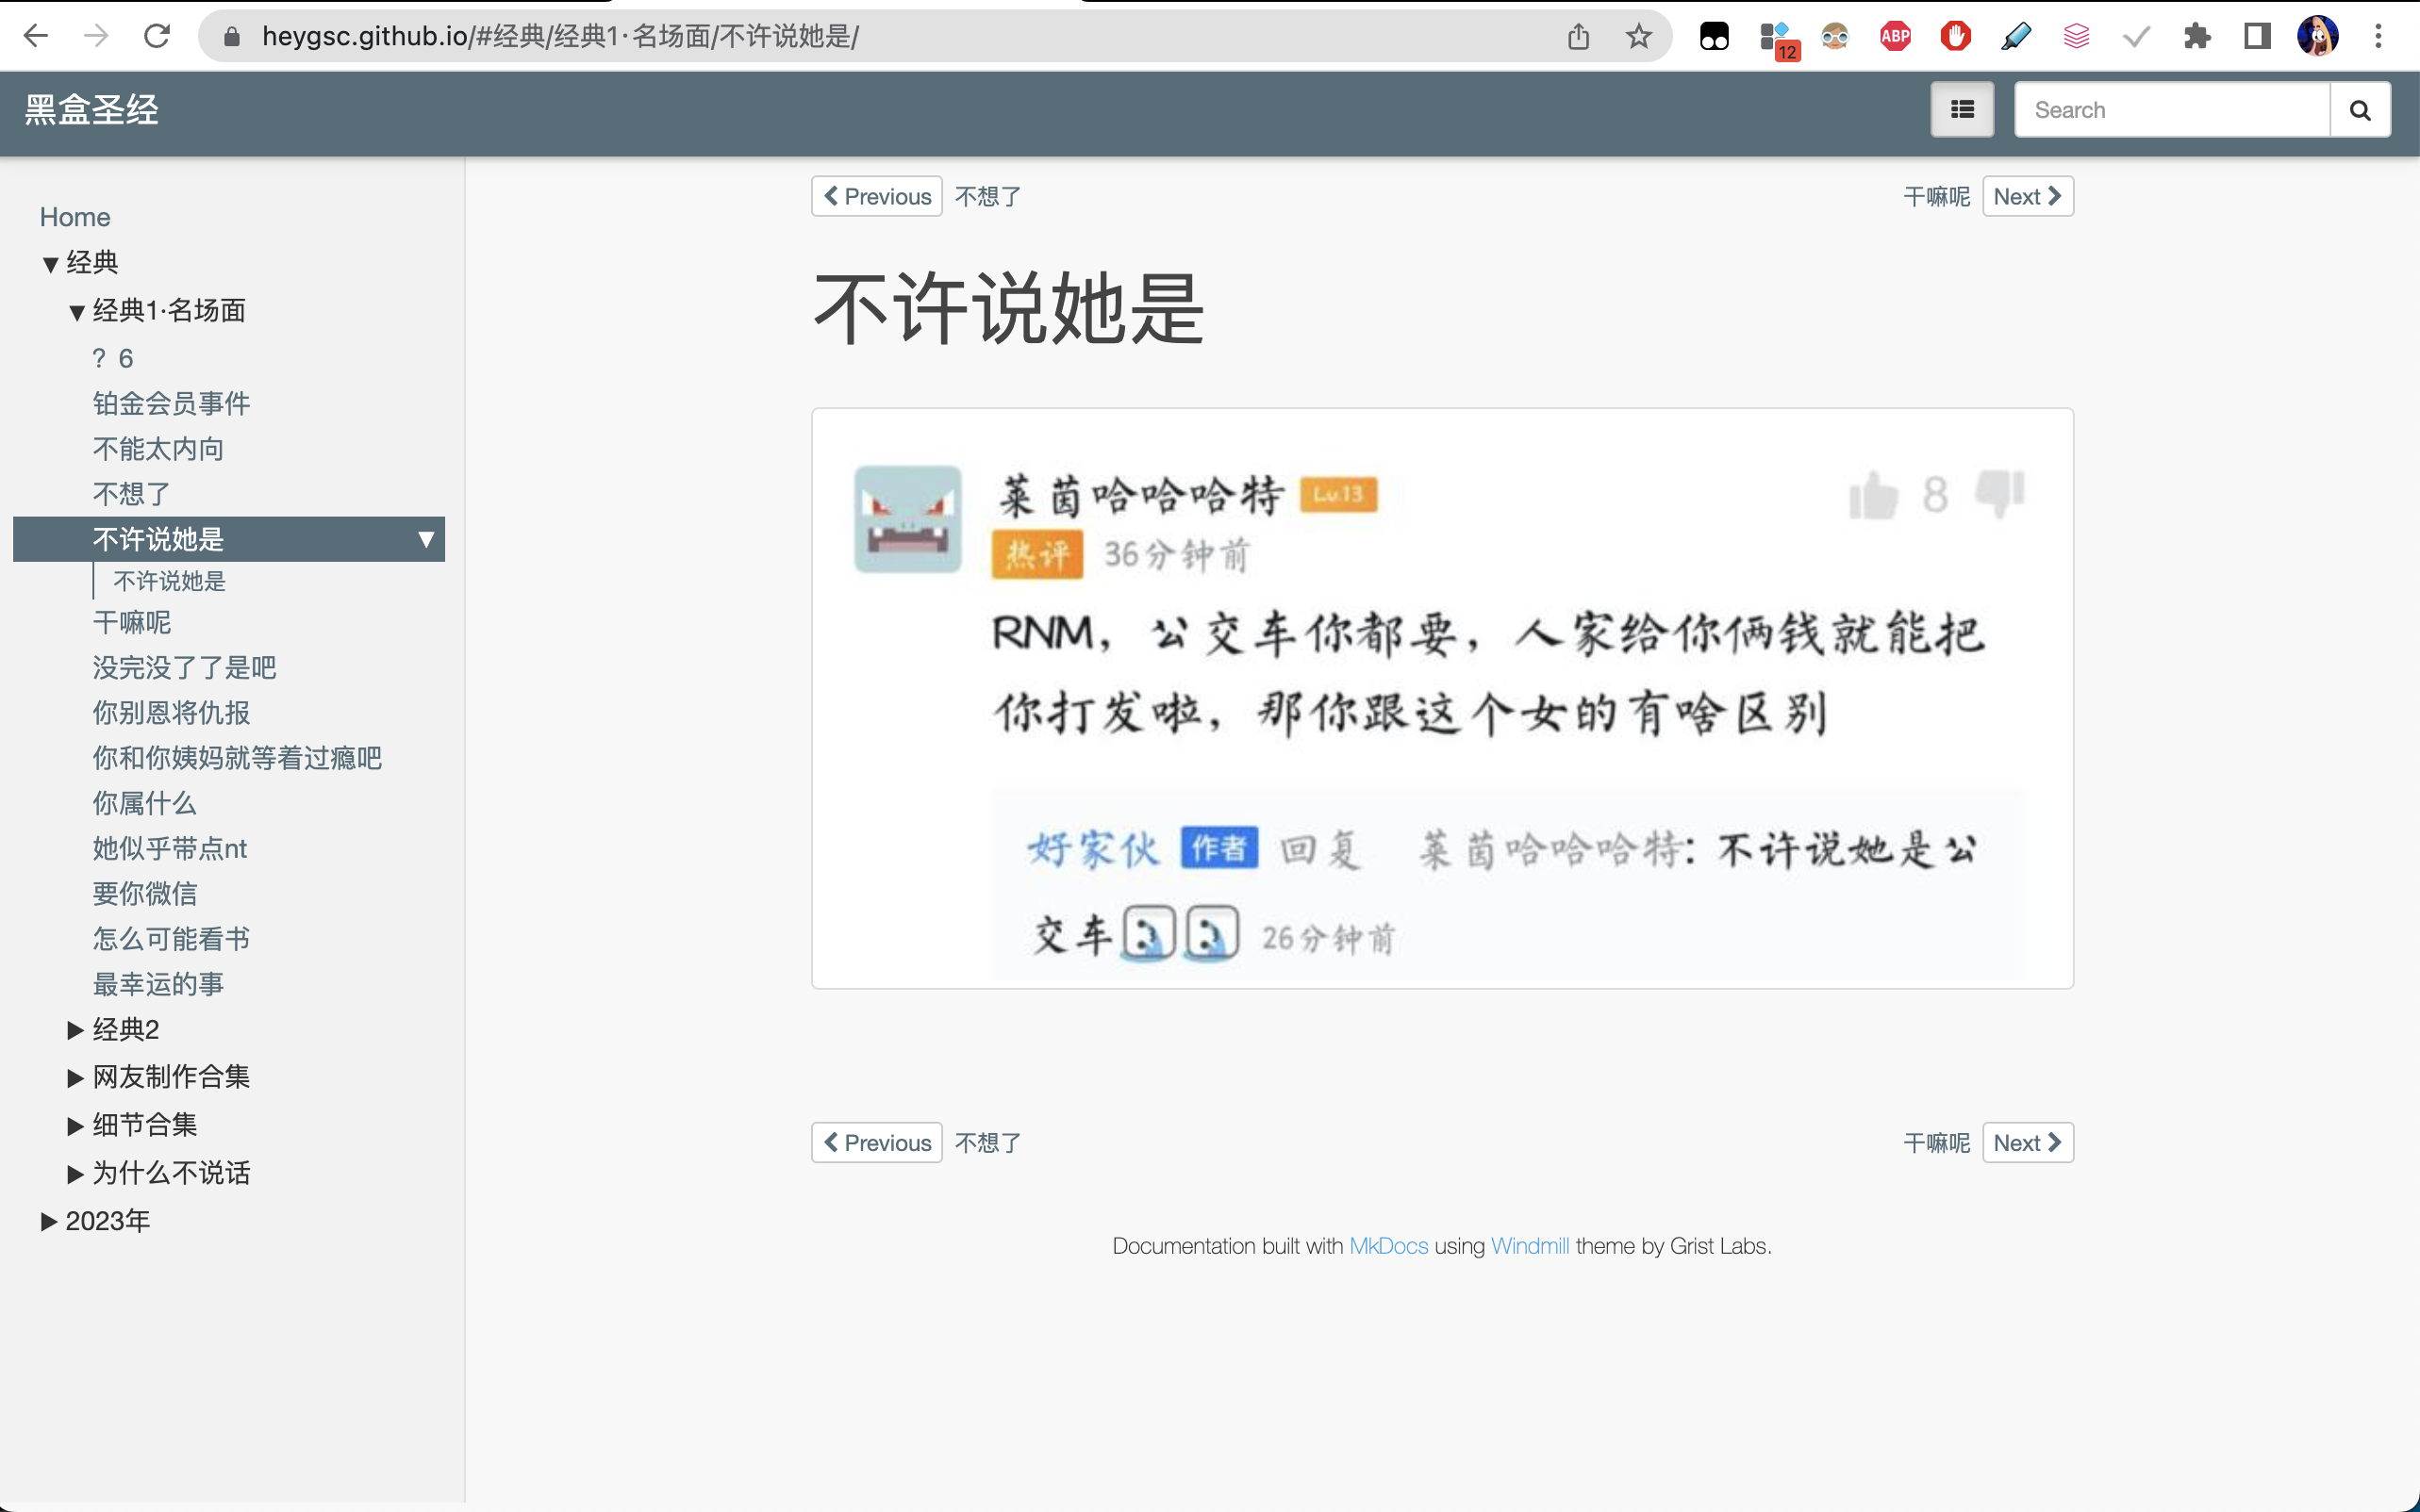Open the extension showing 12 notifications
This screenshot has height=1512, width=2420.
pos(1776,36)
